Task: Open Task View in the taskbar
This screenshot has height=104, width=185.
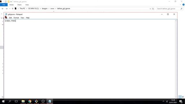Action: pyautogui.click(x=16, y=101)
